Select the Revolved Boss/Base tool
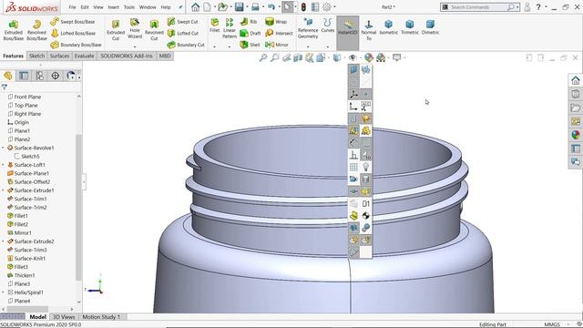This screenshot has width=583, height=328. (x=36, y=30)
